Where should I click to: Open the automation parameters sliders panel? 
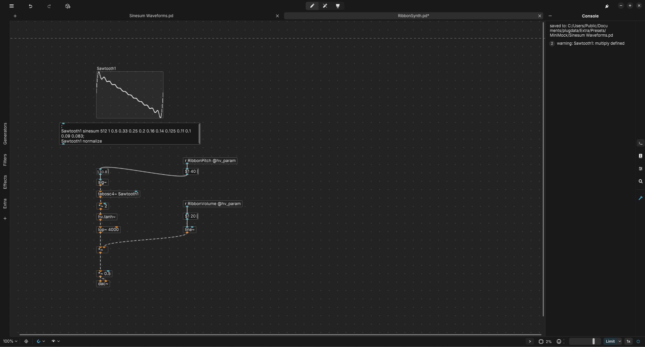[640, 169]
